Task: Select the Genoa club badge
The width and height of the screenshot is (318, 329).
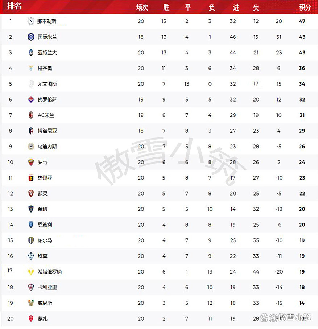Action: click(31, 178)
